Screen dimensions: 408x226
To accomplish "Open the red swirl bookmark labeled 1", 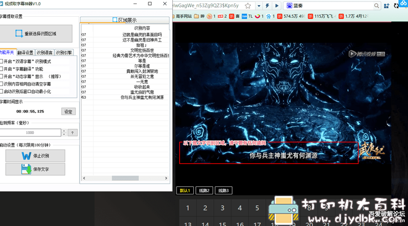I will (259, 16).
